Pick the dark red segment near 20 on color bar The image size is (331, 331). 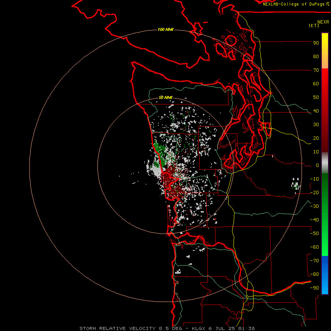tap(325, 138)
